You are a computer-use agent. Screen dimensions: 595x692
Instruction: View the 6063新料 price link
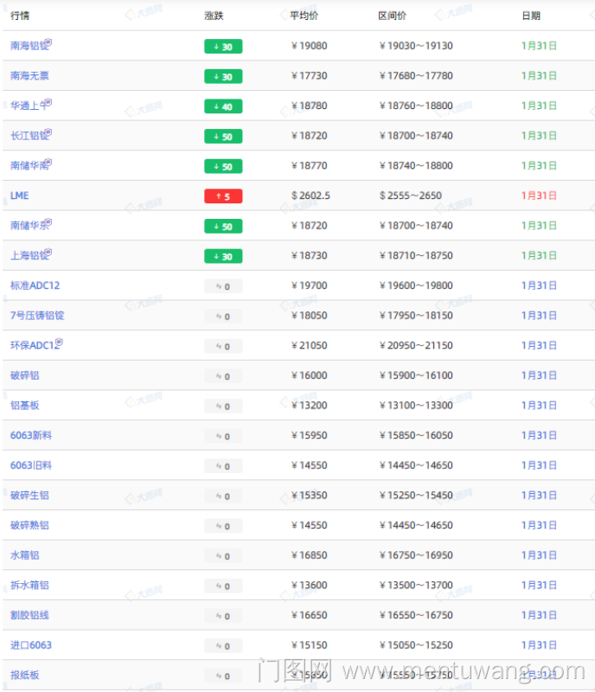click(31, 435)
